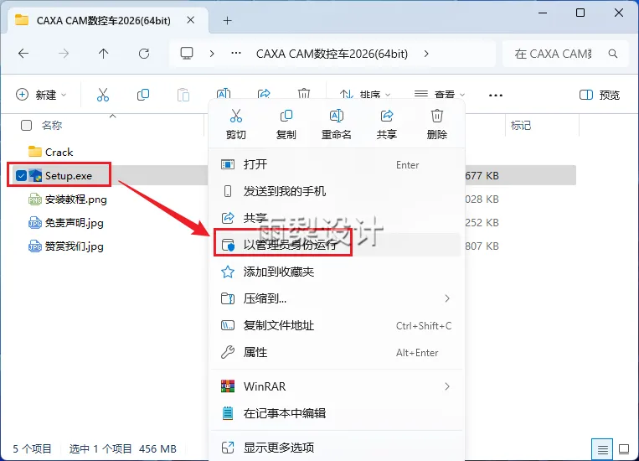Click the 免责声明.jpg file name
The height and width of the screenshot is (461, 639).
[75, 223]
